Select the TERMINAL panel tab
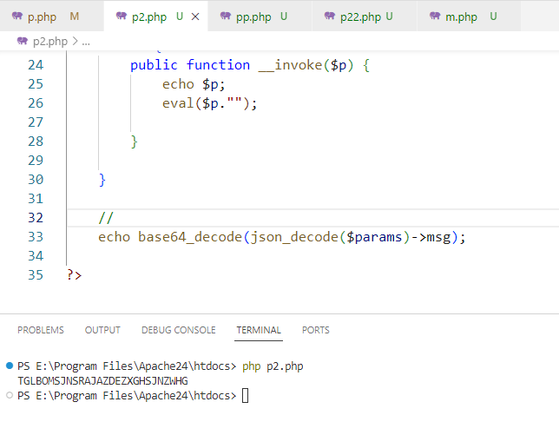Viewport: 559px width, 435px height. pyautogui.click(x=259, y=330)
